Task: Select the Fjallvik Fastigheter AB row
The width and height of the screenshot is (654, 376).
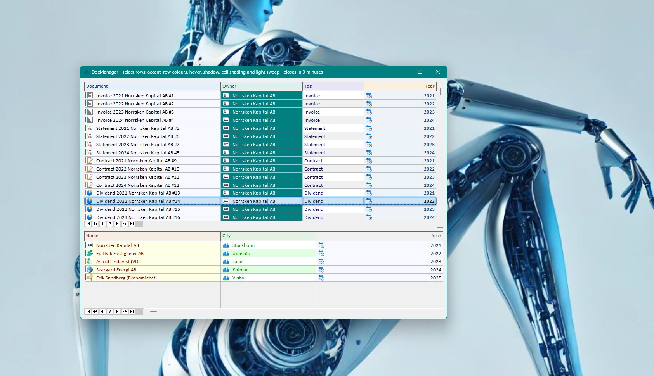Action: [264, 253]
